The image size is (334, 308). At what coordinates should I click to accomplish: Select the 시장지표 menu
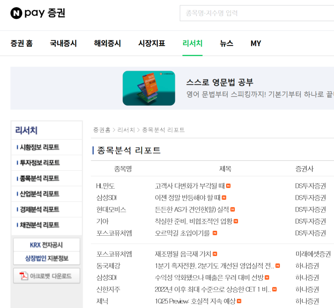click(151, 44)
